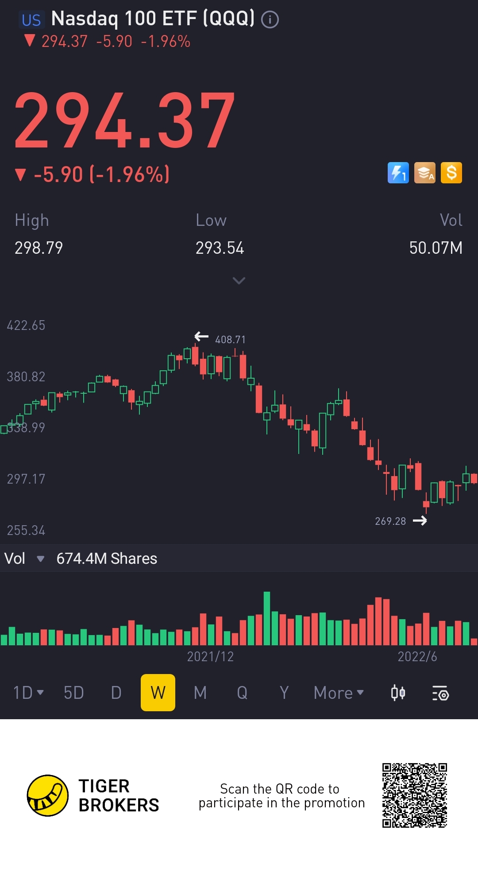Tap the info icon beside QQQ title
The image size is (478, 872).
tap(270, 19)
